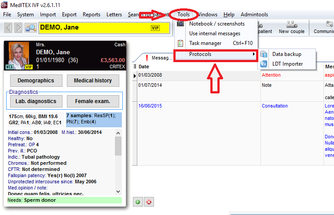Open Lab. diagnostics
Screen dimensions: 334x215
tap(36, 101)
